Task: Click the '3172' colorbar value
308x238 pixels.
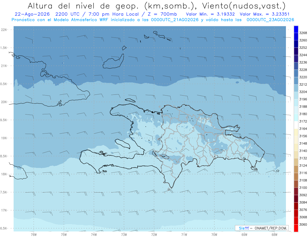Action: [303, 121]
